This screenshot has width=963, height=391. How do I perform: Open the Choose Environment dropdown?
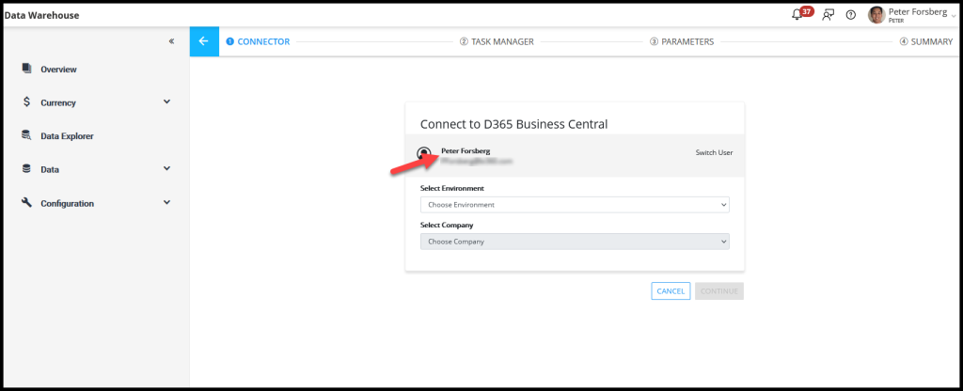point(574,204)
